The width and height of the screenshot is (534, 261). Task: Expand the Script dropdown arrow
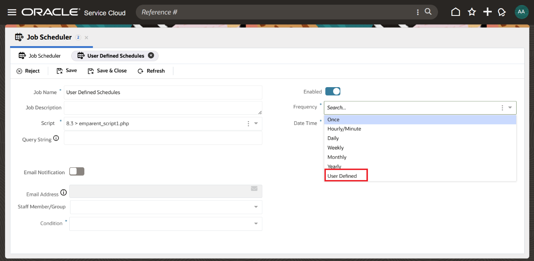click(x=256, y=124)
